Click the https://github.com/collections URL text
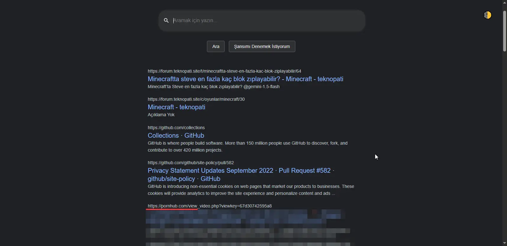This screenshot has width=507, height=246. pos(176,128)
